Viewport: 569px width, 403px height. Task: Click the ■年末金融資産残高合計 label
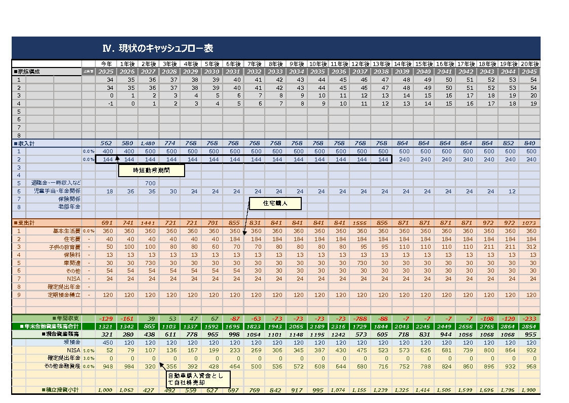(x=50, y=326)
